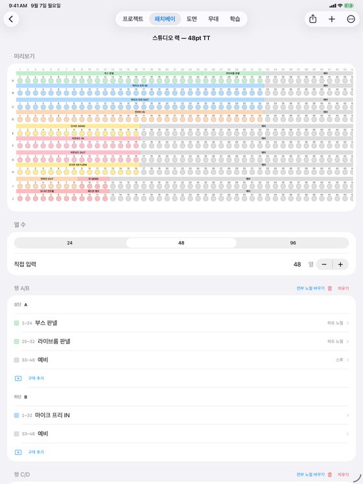Check the battery status icon
Viewport: 363px width, 484px height.
[349, 6]
